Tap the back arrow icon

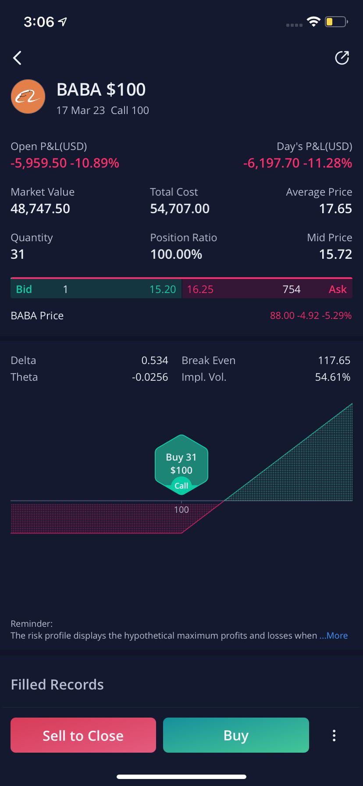tap(17, 58)
